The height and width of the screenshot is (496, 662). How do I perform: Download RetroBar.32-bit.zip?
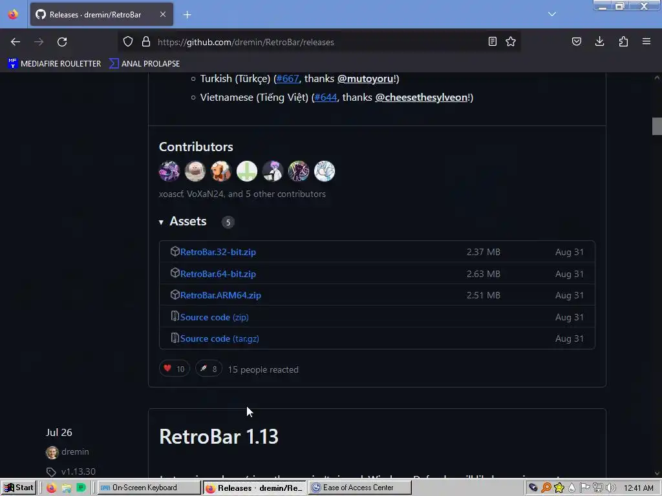(218, 253)
